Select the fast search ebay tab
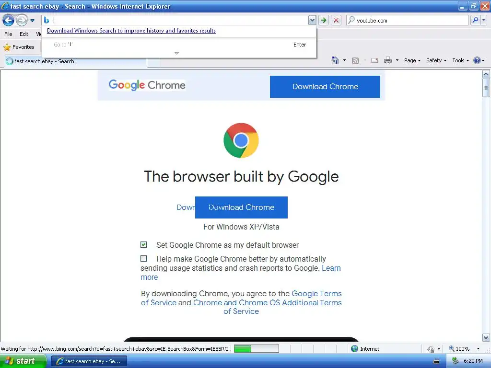 tap(75, 61)
